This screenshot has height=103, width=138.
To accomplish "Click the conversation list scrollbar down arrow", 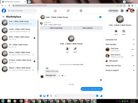I will (38, 72).
